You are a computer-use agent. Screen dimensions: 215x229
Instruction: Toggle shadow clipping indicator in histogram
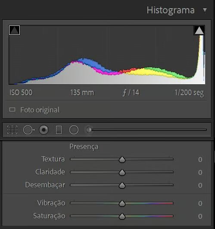[14, 30]
